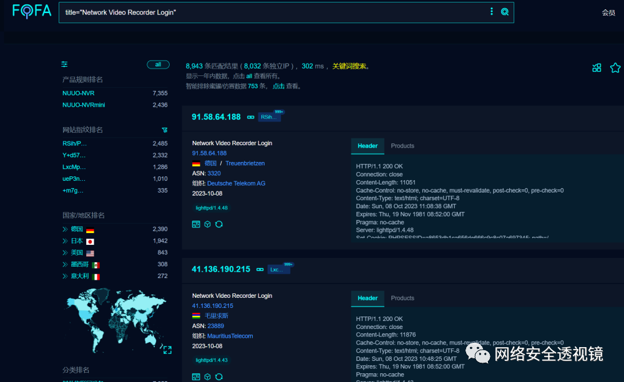624x382 pixels.
Task: Click cube icon for 91.58.64.188
Action: [x=207, y=224]
